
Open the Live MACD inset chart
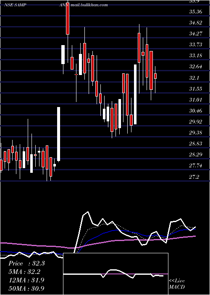tap(115, 274)
